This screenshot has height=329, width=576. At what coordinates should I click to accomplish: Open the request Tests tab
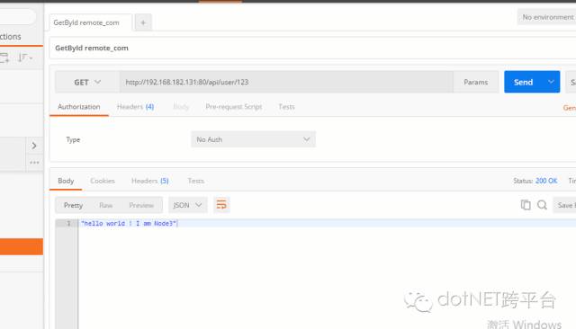[286, 107]
